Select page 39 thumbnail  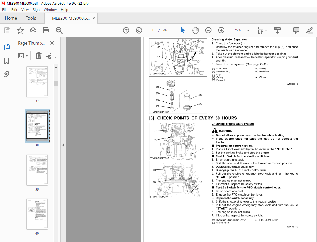tap(37, 170)
